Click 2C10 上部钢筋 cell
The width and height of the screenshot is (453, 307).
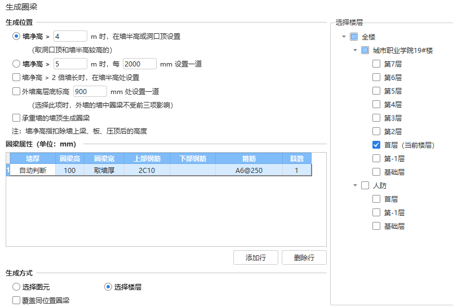pyautogui.click(x=147, y=170)
